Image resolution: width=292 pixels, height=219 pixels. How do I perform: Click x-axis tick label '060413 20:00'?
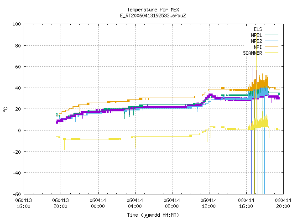point(61,203)
